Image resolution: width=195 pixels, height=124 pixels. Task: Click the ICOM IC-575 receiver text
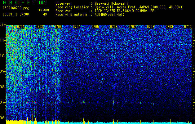124,11
